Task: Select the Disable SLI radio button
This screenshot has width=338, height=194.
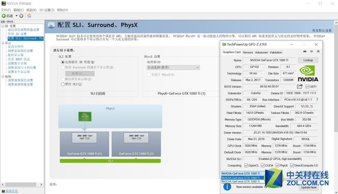Action: [x=63, y=84]
